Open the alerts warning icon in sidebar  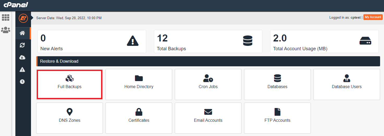click(x=22, y=69)
